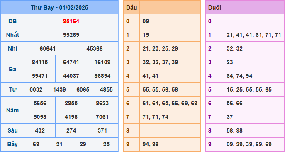Select third prize number 86894

tap(102, 76)
